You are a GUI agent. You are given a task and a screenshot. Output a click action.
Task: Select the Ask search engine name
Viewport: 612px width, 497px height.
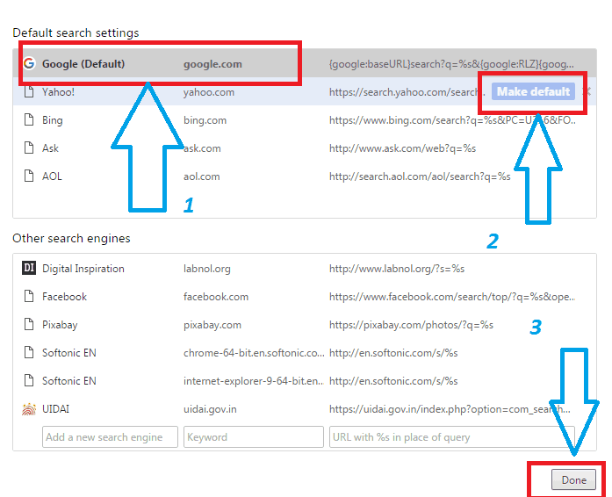coord(50,148)
